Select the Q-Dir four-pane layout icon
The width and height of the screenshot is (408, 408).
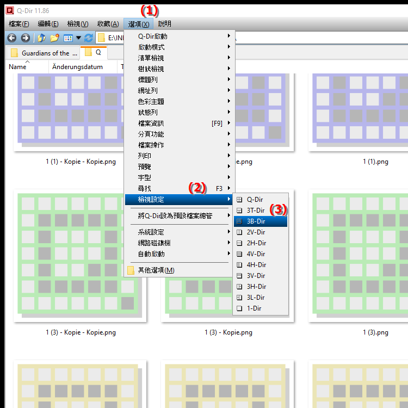coord(239,200)
